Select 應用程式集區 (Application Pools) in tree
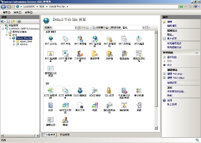The image size is (201, 143). point(19,32)
